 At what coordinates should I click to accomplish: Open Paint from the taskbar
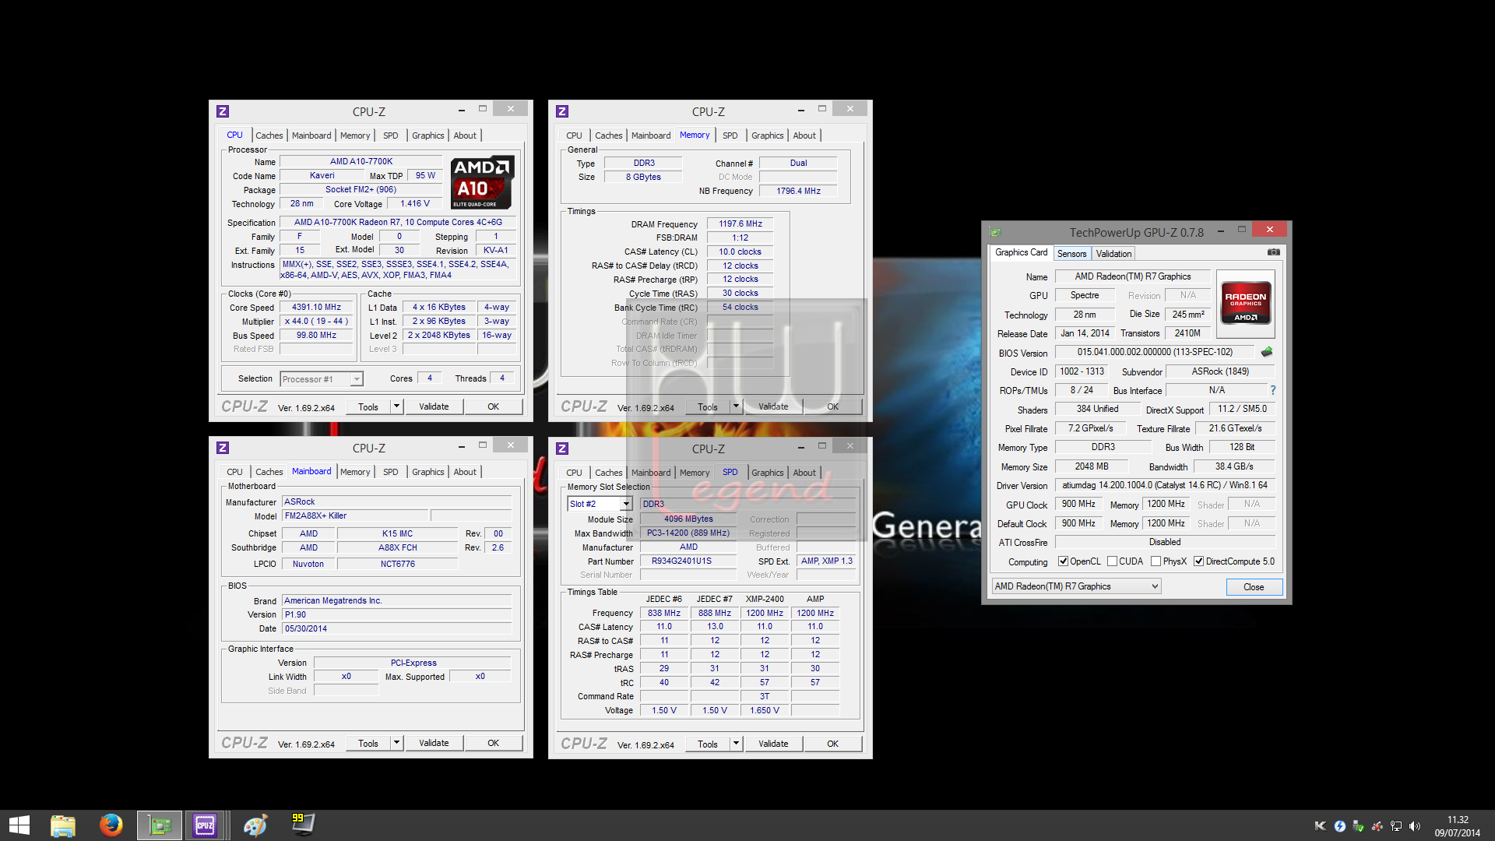point(255,825)
